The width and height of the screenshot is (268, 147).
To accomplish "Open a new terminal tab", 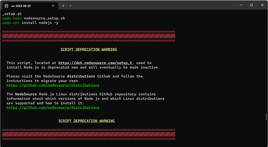I will tap(63, 6).
